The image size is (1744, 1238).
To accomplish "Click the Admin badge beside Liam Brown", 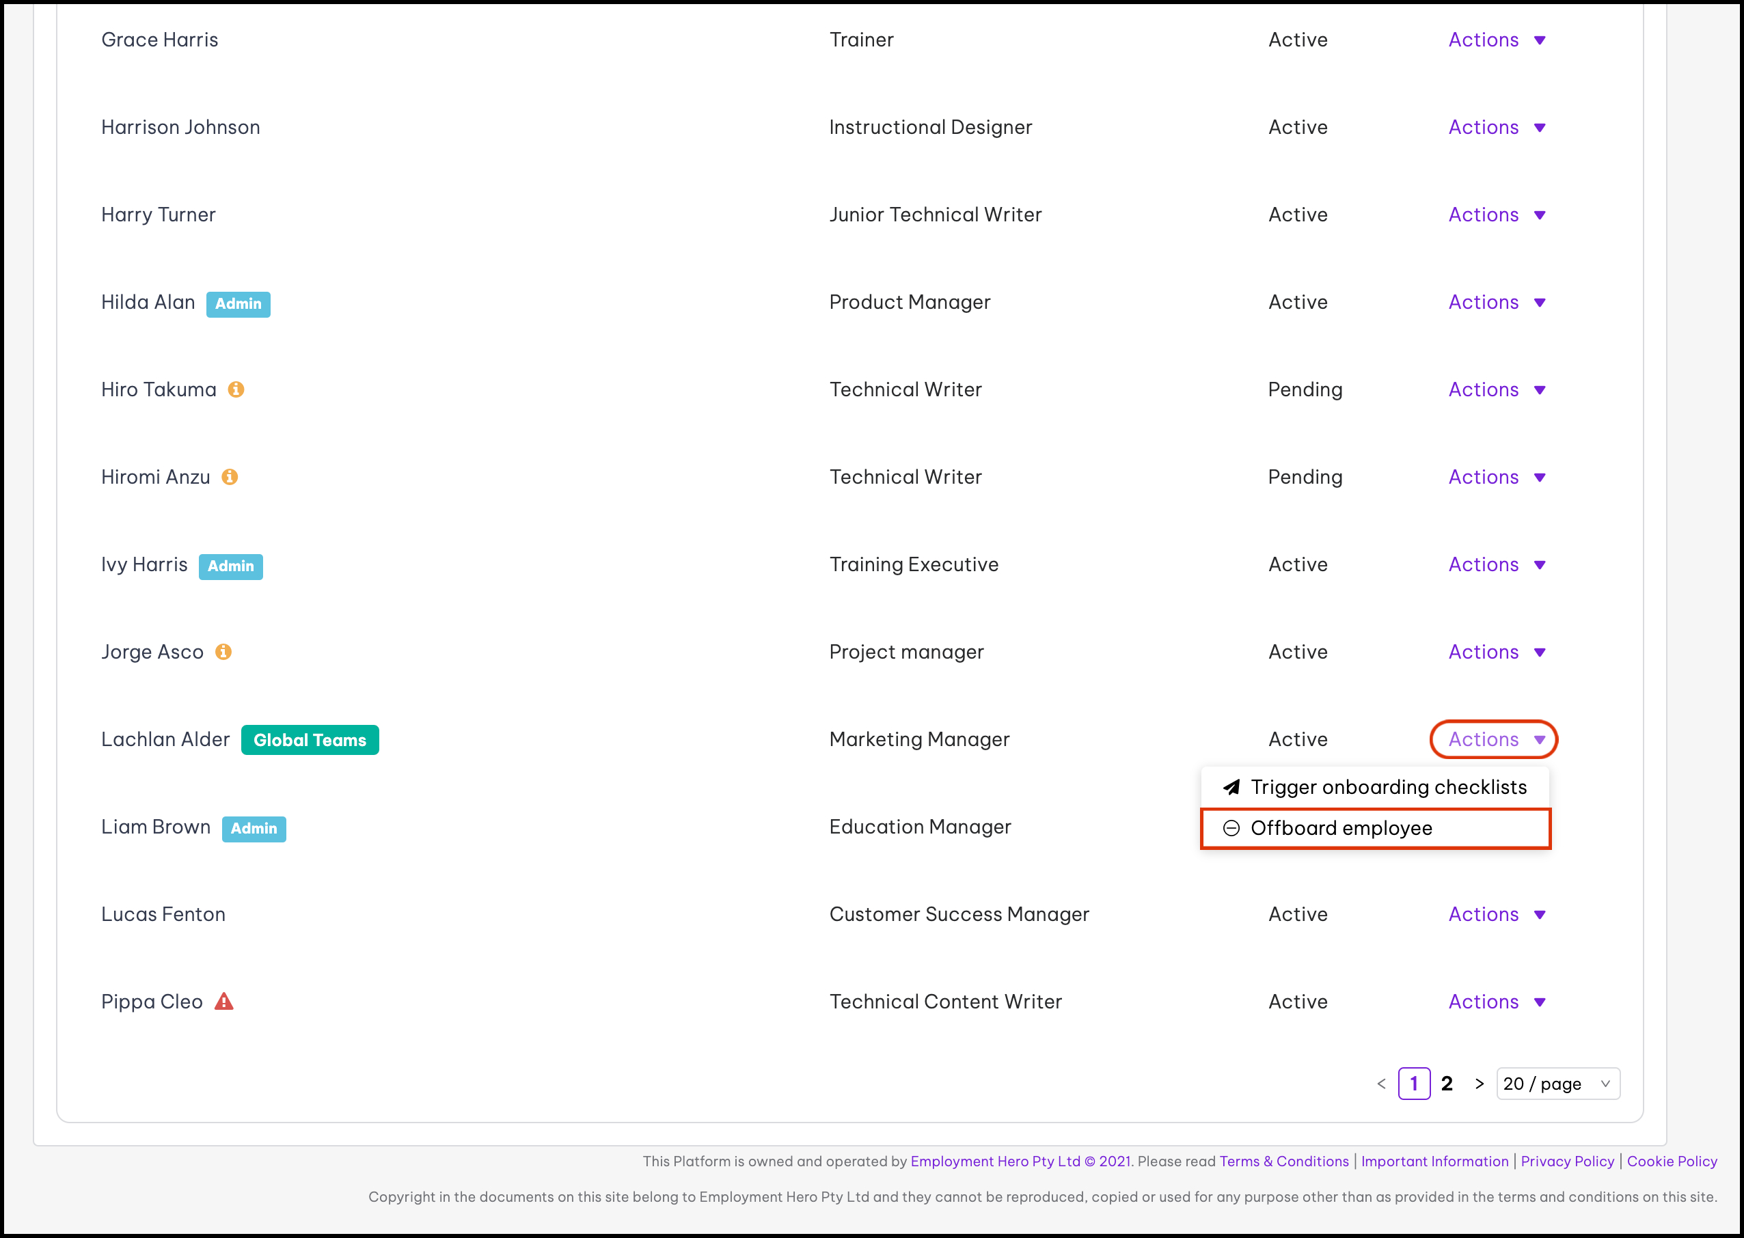I will coord(254,829).
